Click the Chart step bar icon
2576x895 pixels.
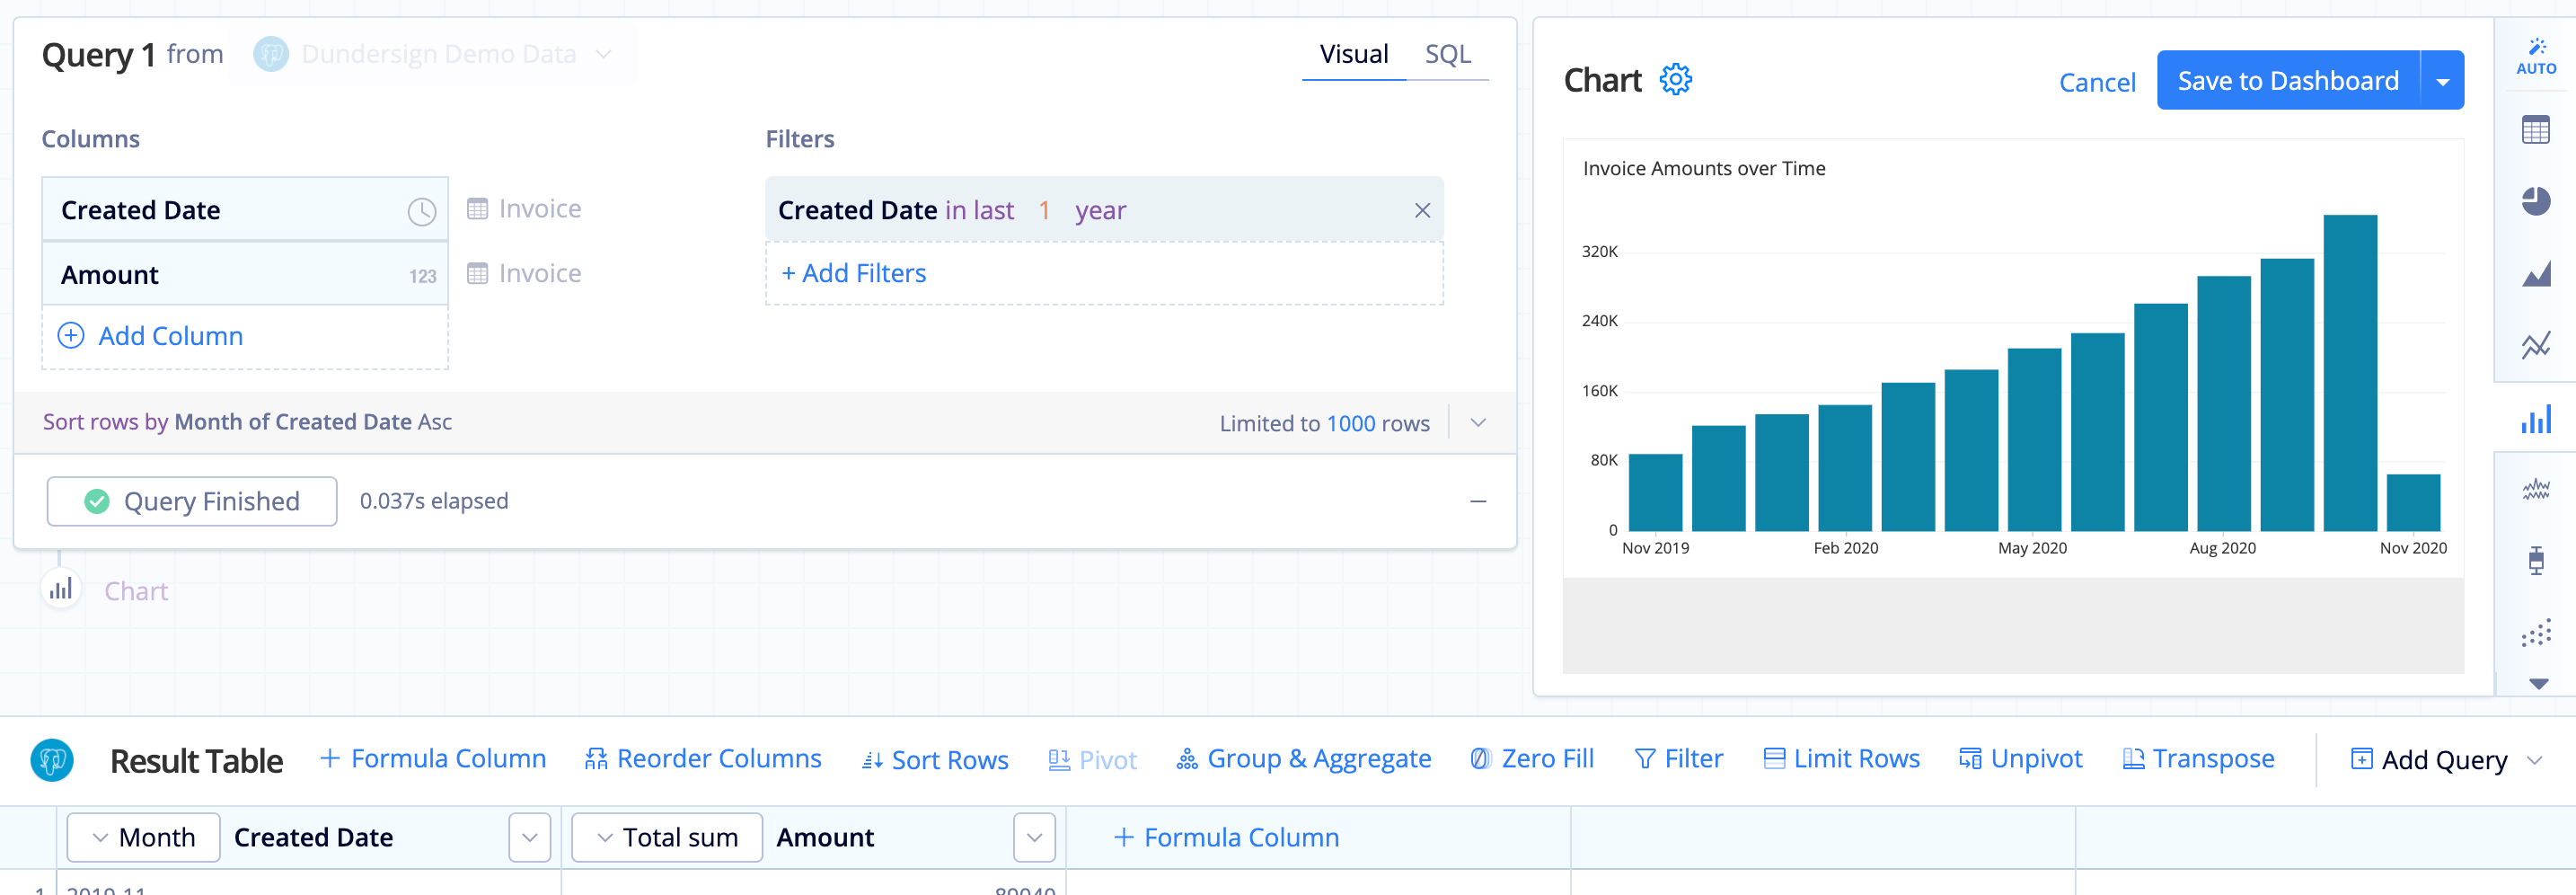coord(61,589)
